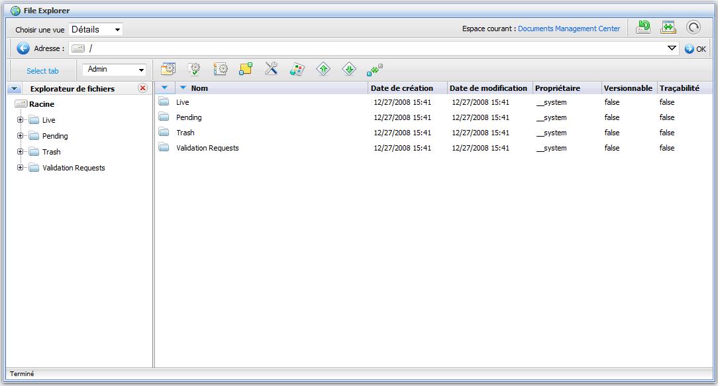This screenshot has height=386, width=718.
Task: Click the green up-arrow diamond icon
Action: click(x=323, y=69)
